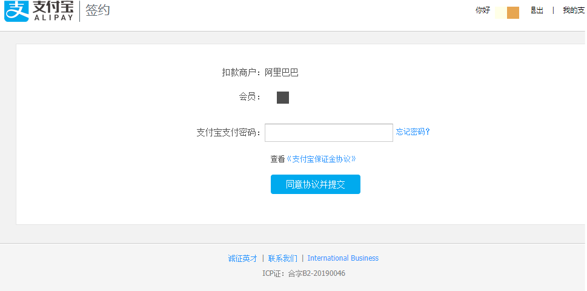Click the 支付宝支付密码 field label

(228, 133)
